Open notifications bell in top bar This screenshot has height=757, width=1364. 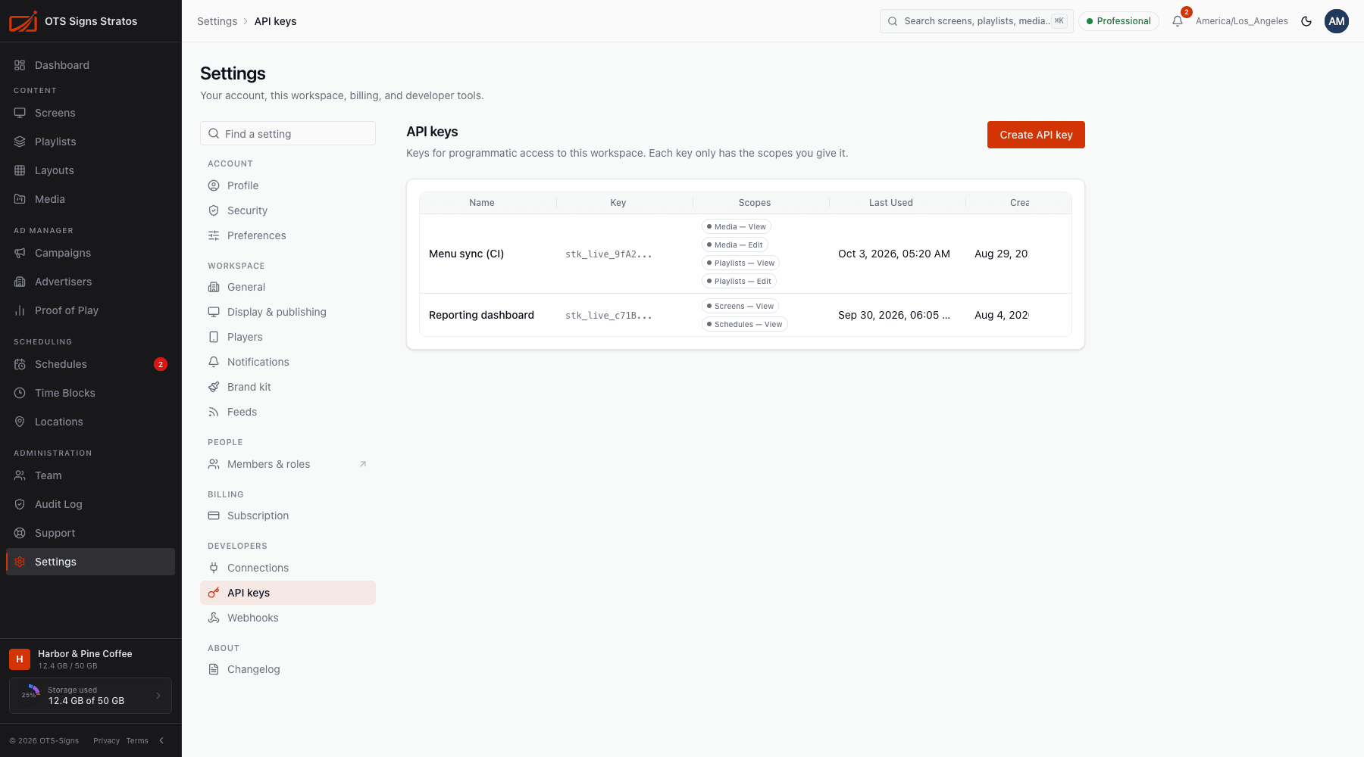tap(1178, 21)
